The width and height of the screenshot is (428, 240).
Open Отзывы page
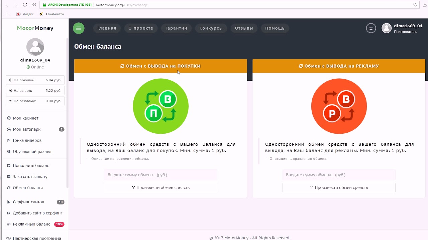(244, 28)
